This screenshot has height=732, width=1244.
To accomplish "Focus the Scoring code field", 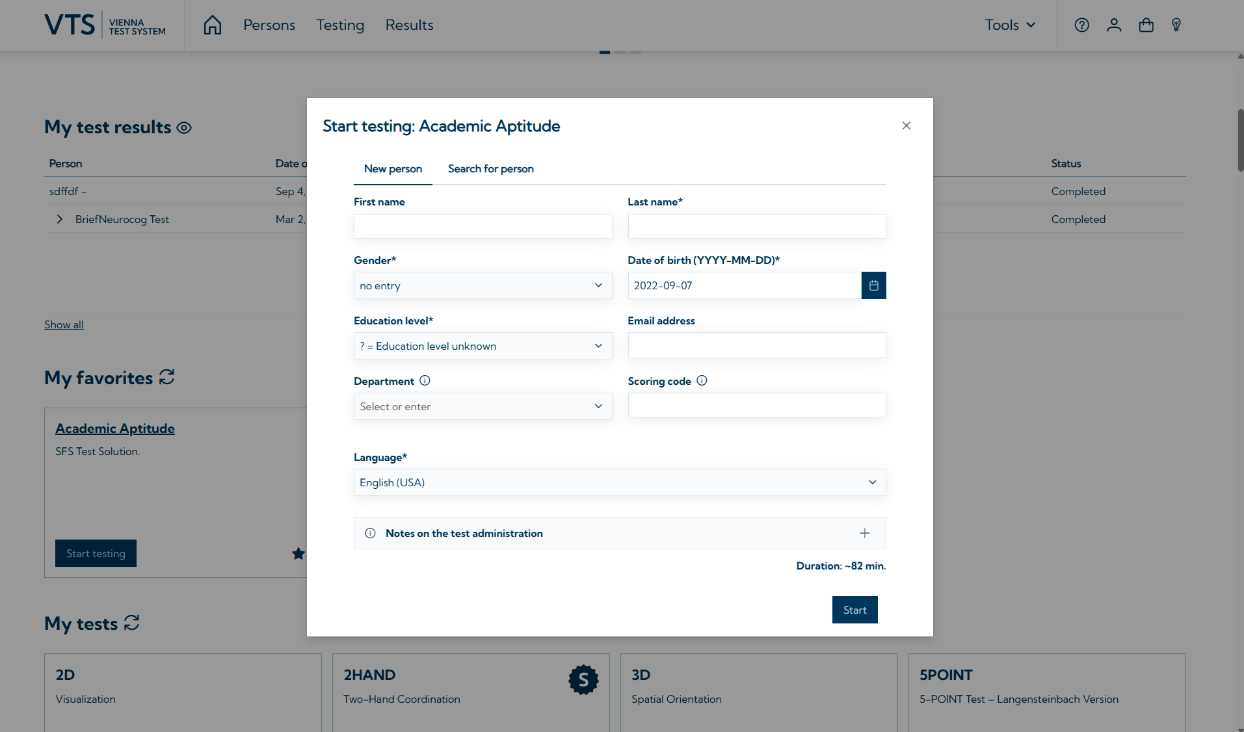I will pyautogui.click(x=757, y=405).
